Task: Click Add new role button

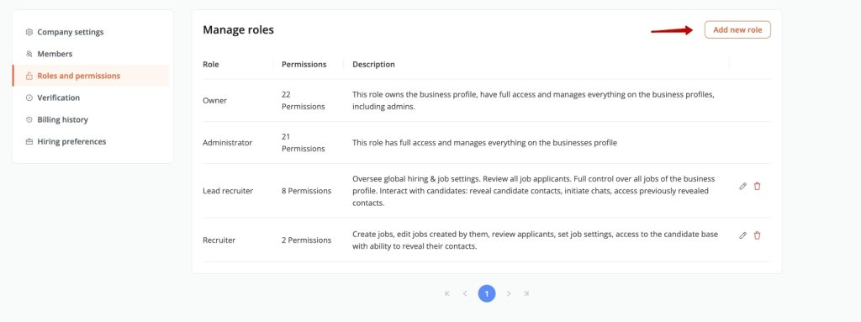Action: click(x=737, y=29)
